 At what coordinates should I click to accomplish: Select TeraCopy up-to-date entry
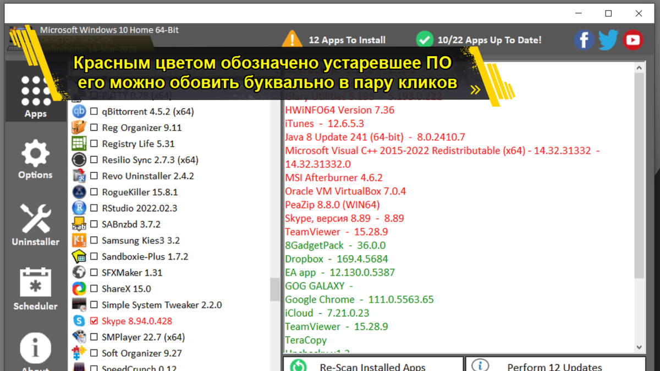coord(306,340)
